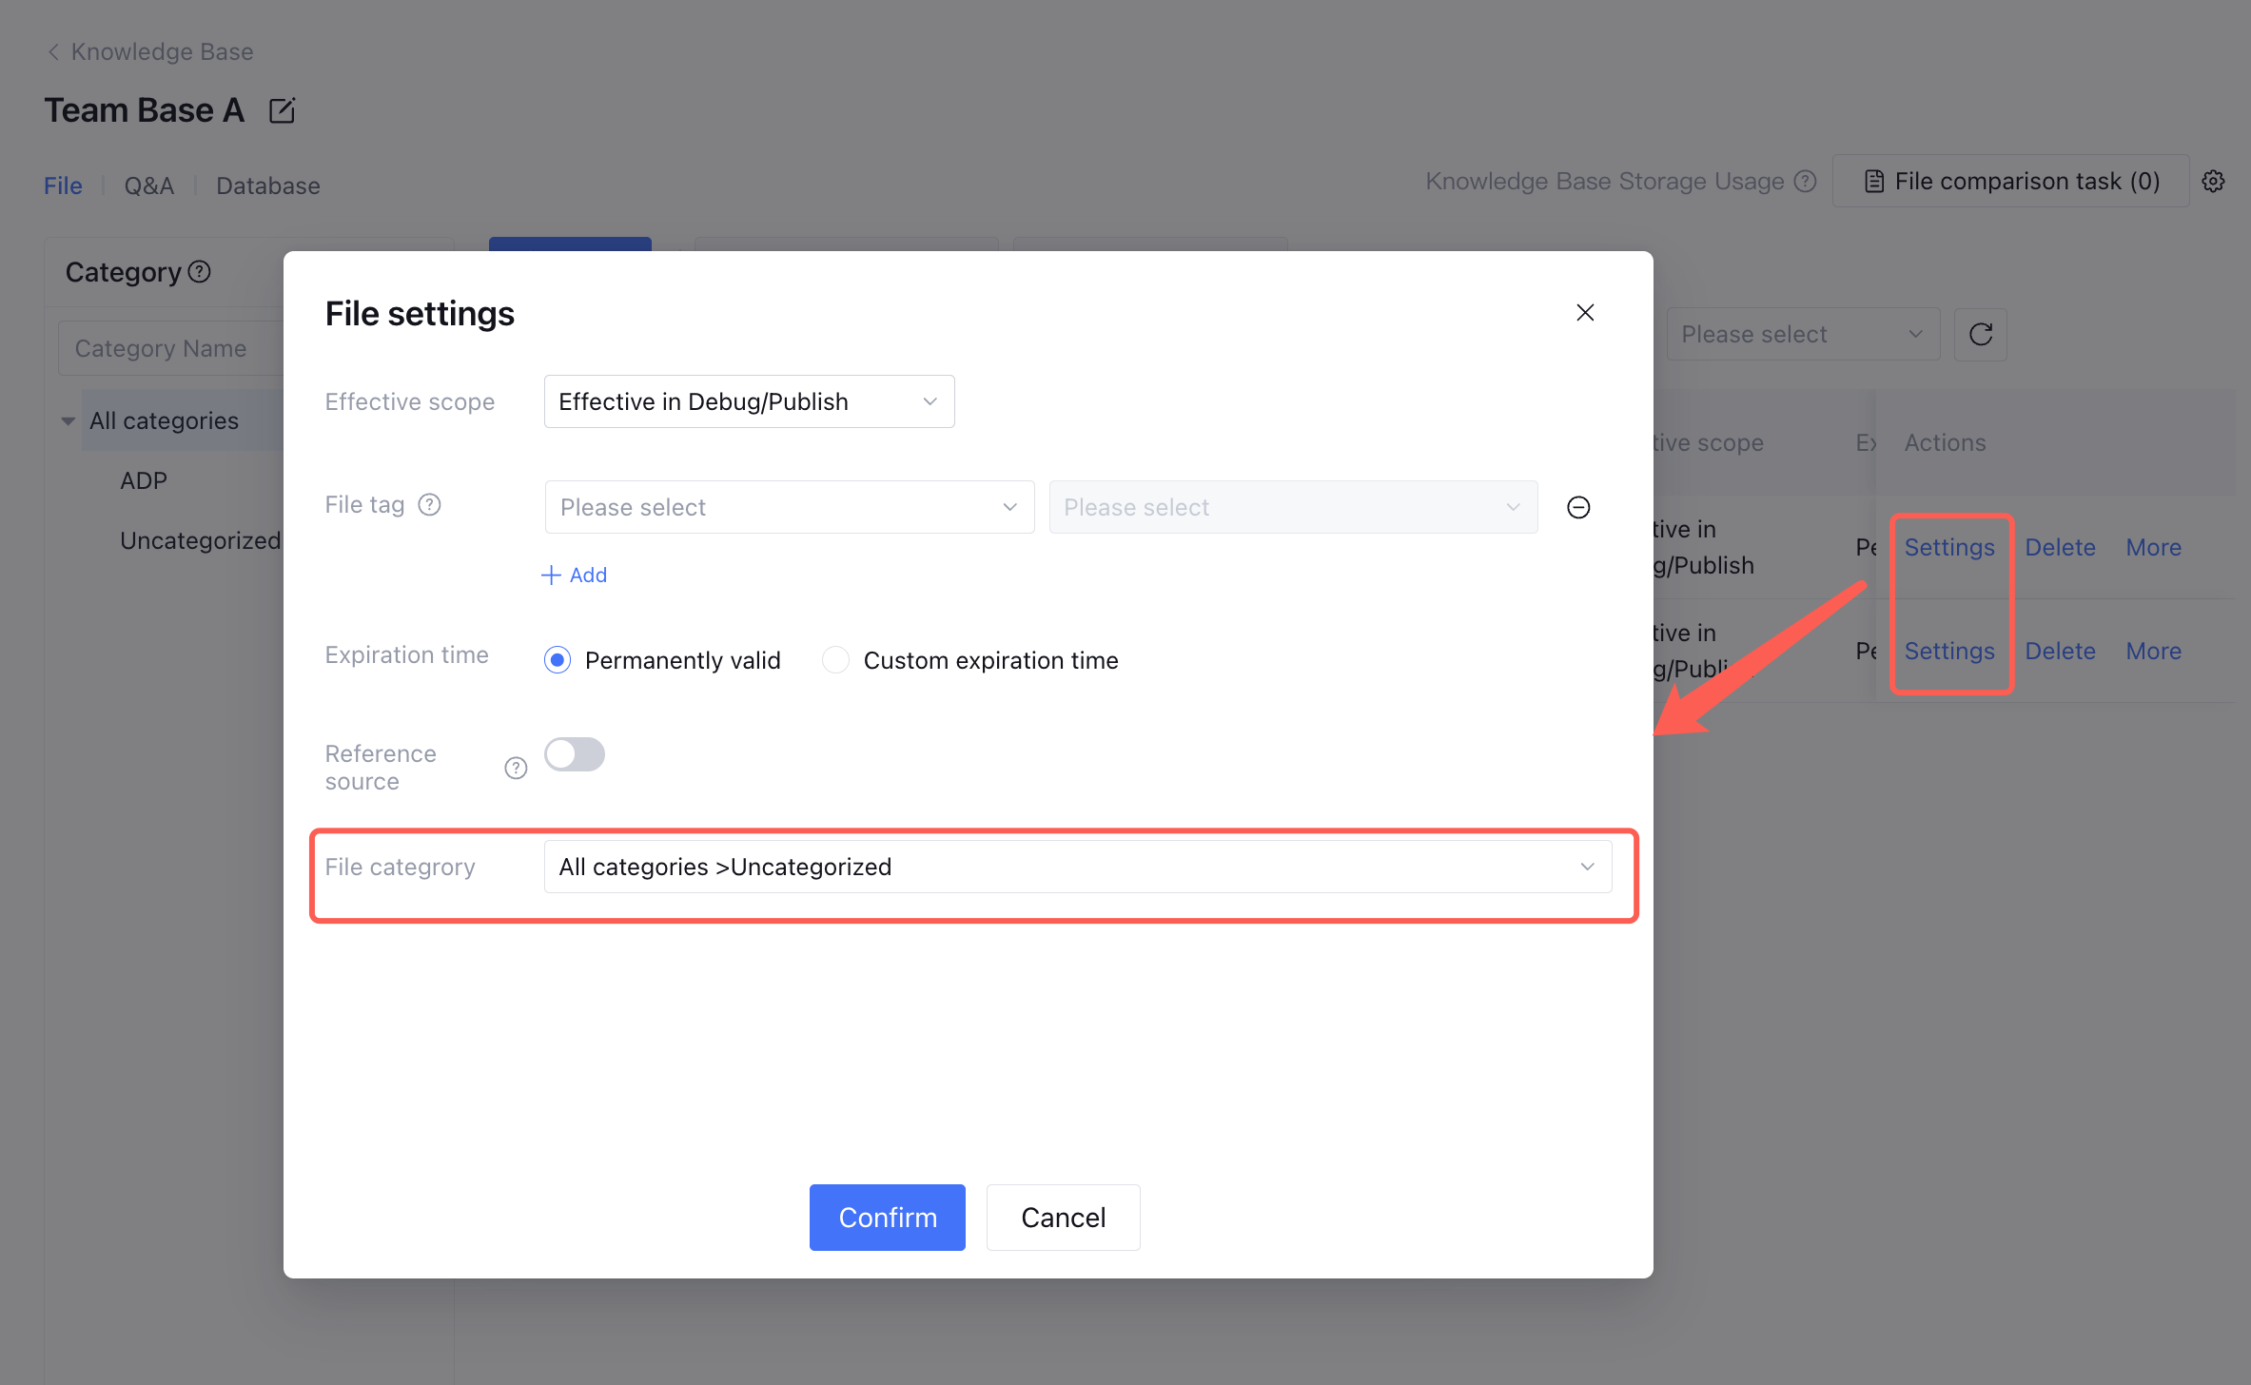Image resolution: width=2251 pixels, height=1385 pixels.
Task: Close the File settings dialog
Action: [x=1585, y=313]
